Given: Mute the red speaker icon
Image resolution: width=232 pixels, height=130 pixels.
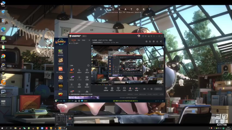Looking at the screenshot, I should tap(136, 88).
